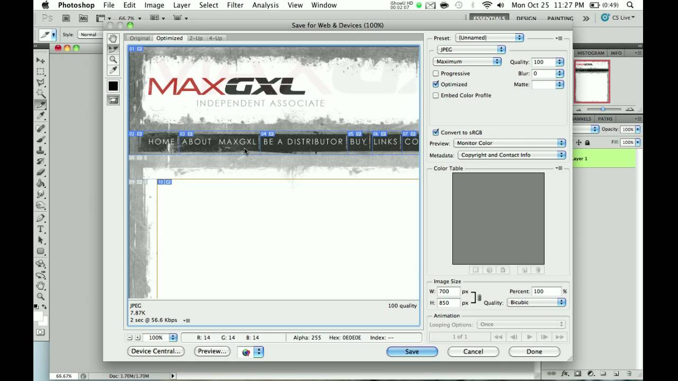Select the Pen tool

[x=41, y=218]
